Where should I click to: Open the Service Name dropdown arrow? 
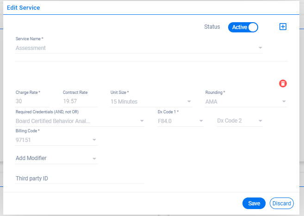260,48
